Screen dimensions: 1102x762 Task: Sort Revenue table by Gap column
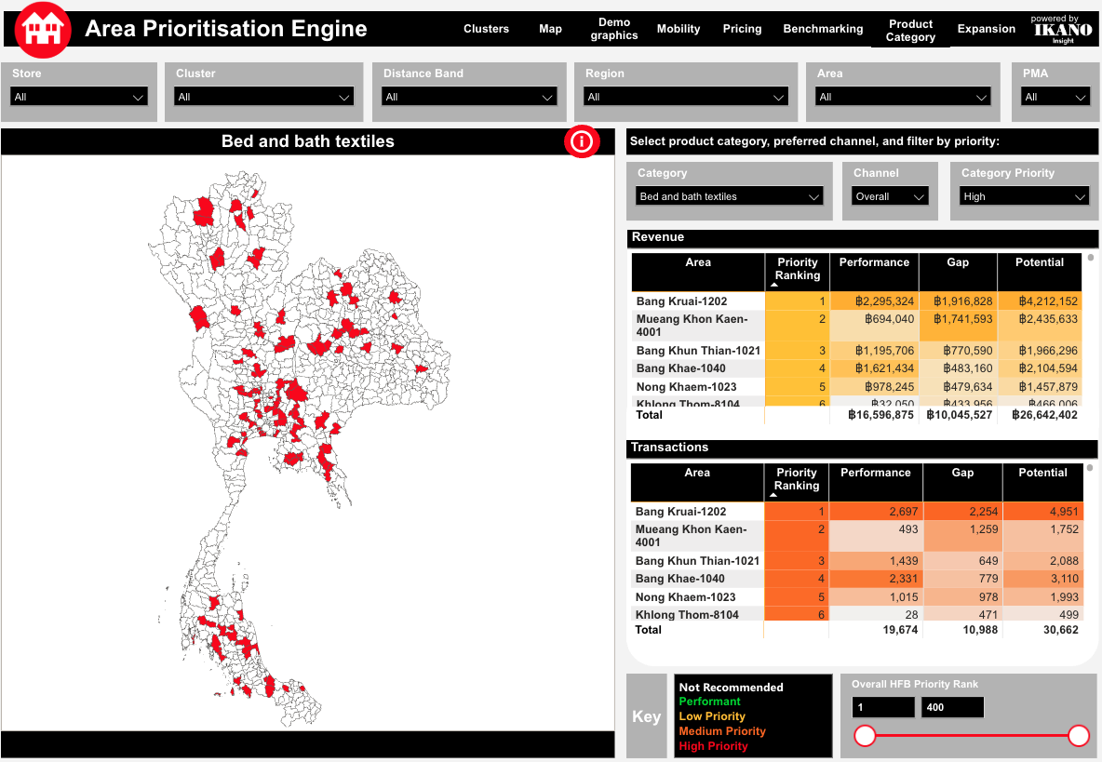click(x=958, y=271)
